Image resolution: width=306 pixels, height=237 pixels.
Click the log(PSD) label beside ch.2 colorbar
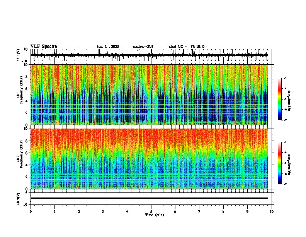tap(289, 165)
